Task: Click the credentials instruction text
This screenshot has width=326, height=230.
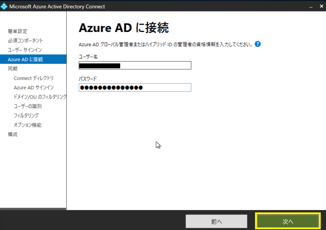Action: (x=166, y=45)
